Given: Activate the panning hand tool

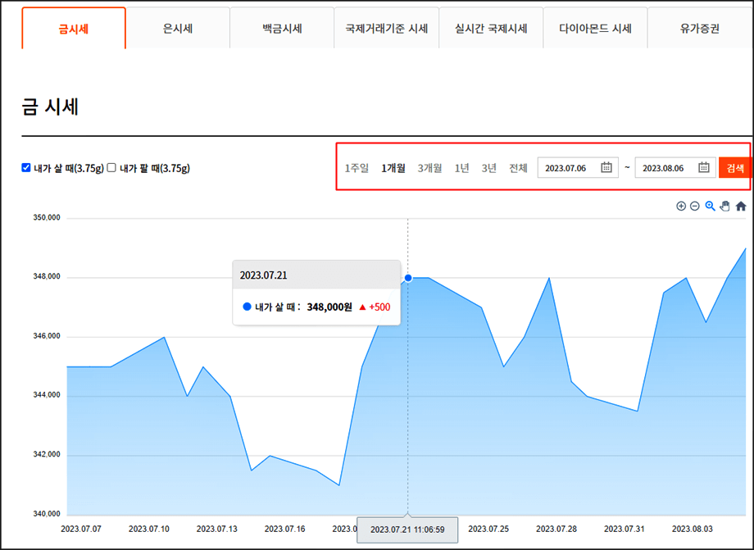Looking at the screenshot, I should click(724, 206).
